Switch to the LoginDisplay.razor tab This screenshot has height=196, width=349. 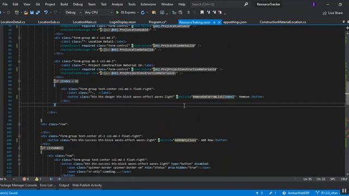click(123, 22)
